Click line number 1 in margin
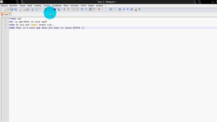The width and height of the screenshot is (217, 122). (5, 19)
